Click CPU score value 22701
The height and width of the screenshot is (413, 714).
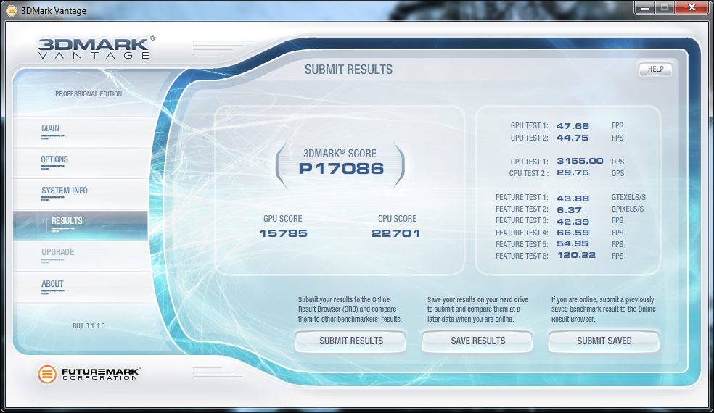395,233
